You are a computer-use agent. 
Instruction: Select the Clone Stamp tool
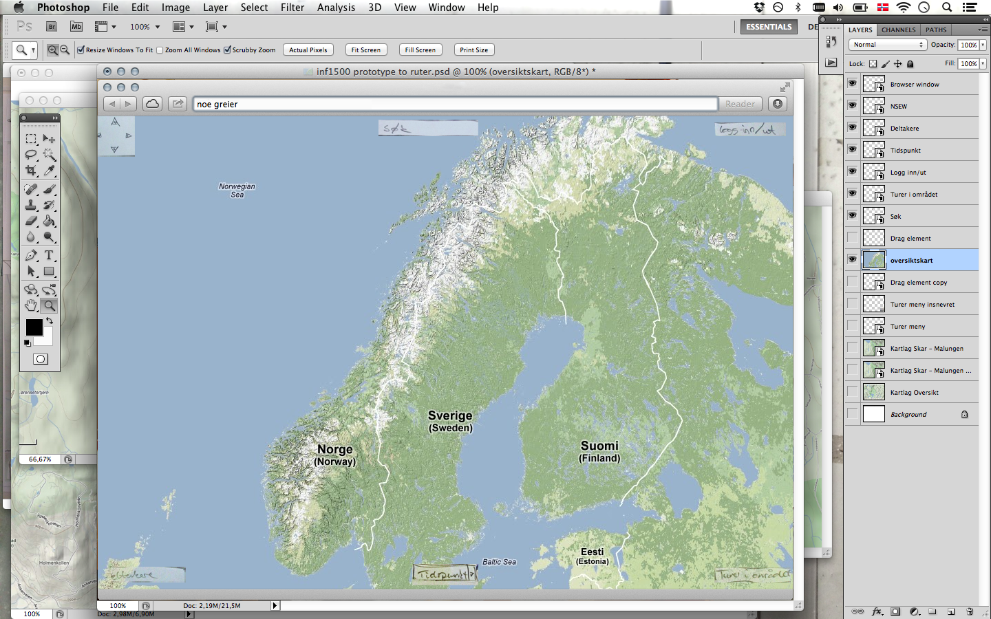[31, 205]
